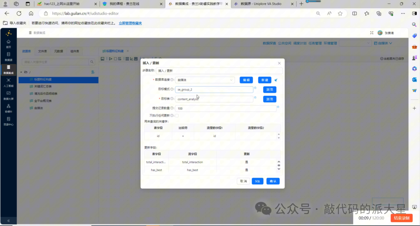Click 提交记录数量 field showing 100
420x226 pixels.
point(226,109)
